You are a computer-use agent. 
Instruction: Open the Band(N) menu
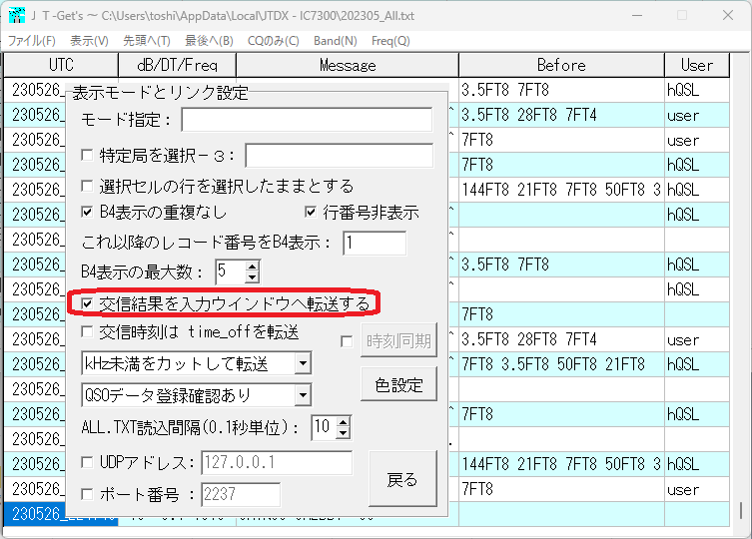pyautogui.click(x=336, y=41)
